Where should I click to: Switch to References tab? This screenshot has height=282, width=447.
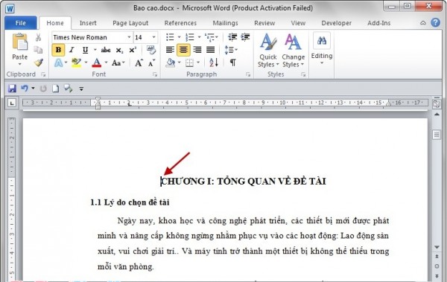click(180, 23)
